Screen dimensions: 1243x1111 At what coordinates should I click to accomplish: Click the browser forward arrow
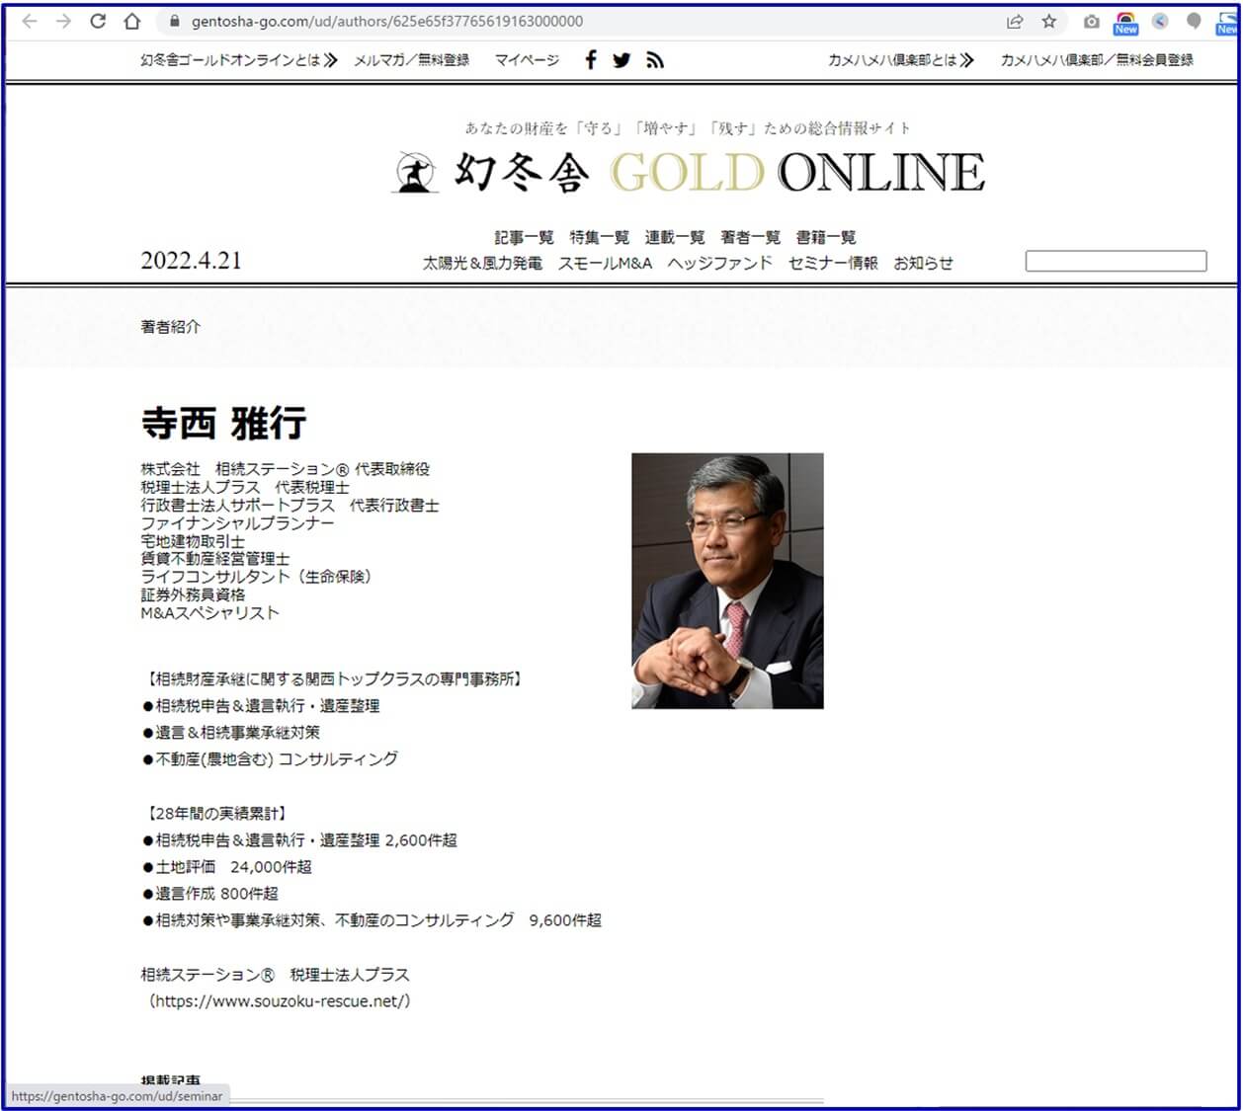pyautogui.click(x=64, y=21)
